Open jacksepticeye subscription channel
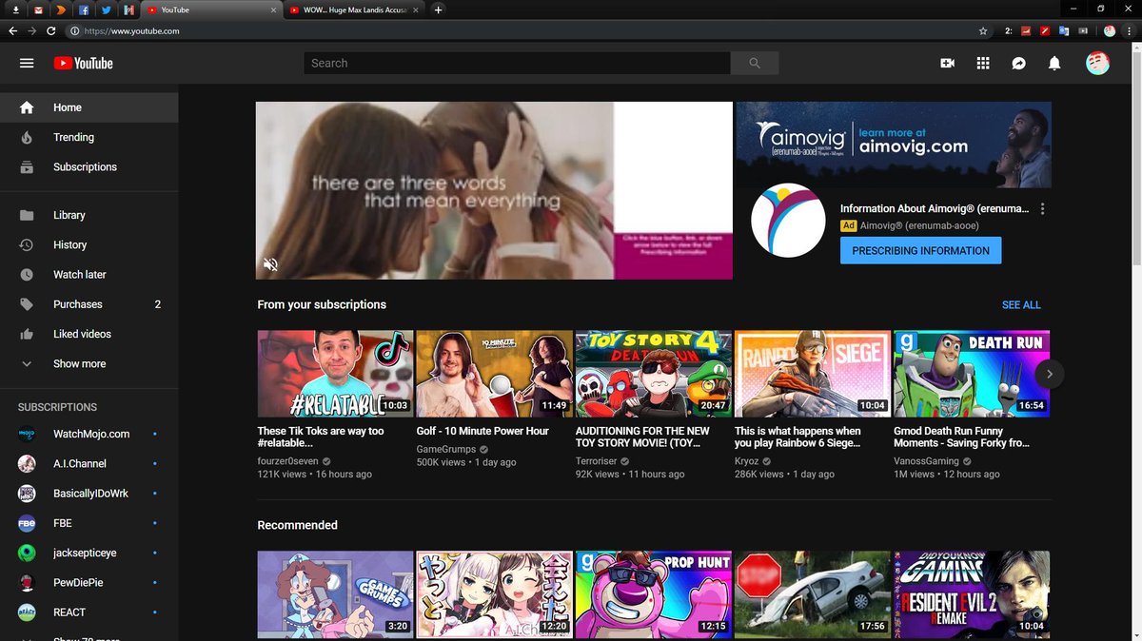The width and height of the screenshot is (1142, 641). [x=89, y=553]
